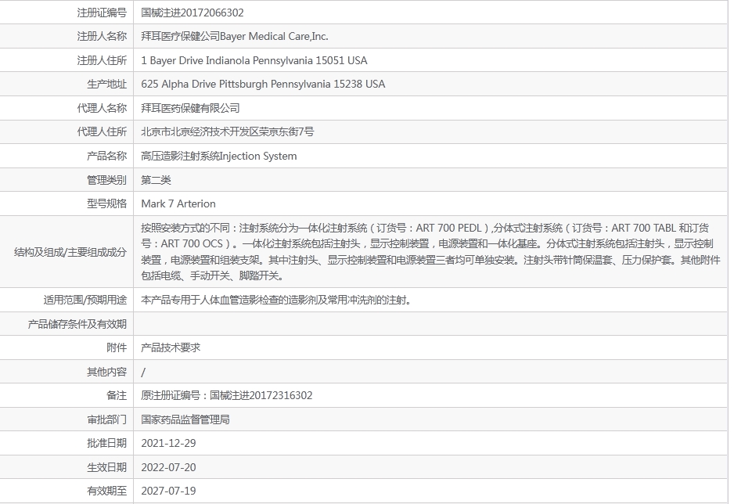Click the 附件 label
734x504 pixels.
click(x=117, y=347)
